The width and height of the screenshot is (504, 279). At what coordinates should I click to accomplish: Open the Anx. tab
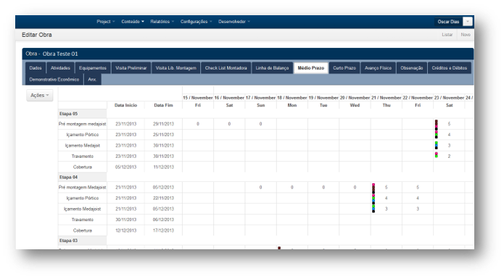[x=93, y=79]
